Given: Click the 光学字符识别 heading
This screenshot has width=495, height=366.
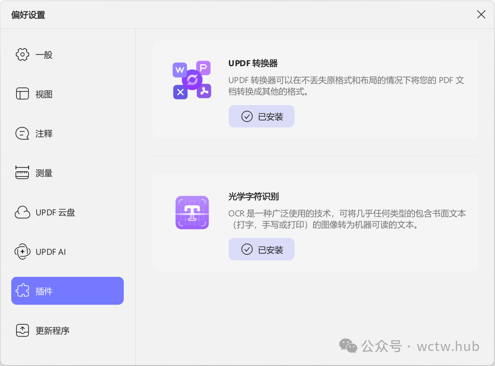Looking at the screenshot, I should [254, 196].
